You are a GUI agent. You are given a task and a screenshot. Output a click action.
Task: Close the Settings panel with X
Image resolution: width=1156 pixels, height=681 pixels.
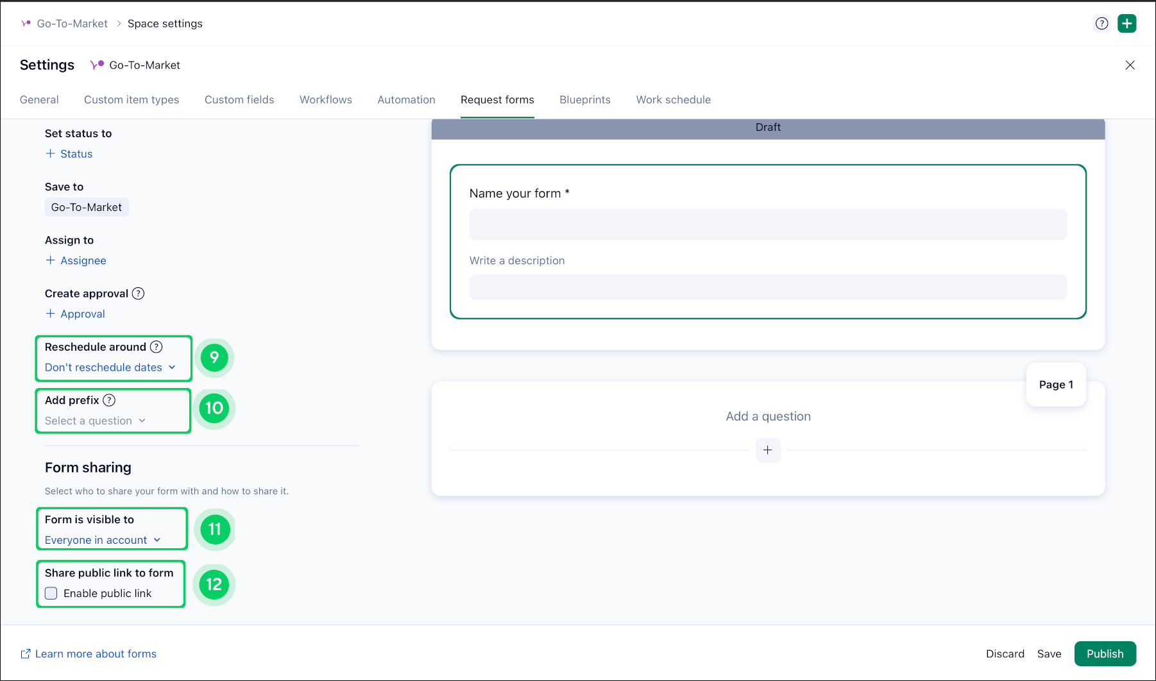pos(1130,65)
